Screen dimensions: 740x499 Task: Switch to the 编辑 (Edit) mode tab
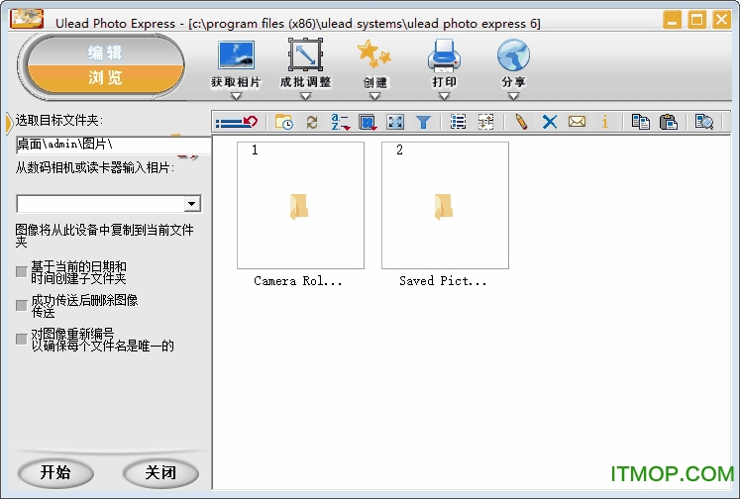coord(105,52)
